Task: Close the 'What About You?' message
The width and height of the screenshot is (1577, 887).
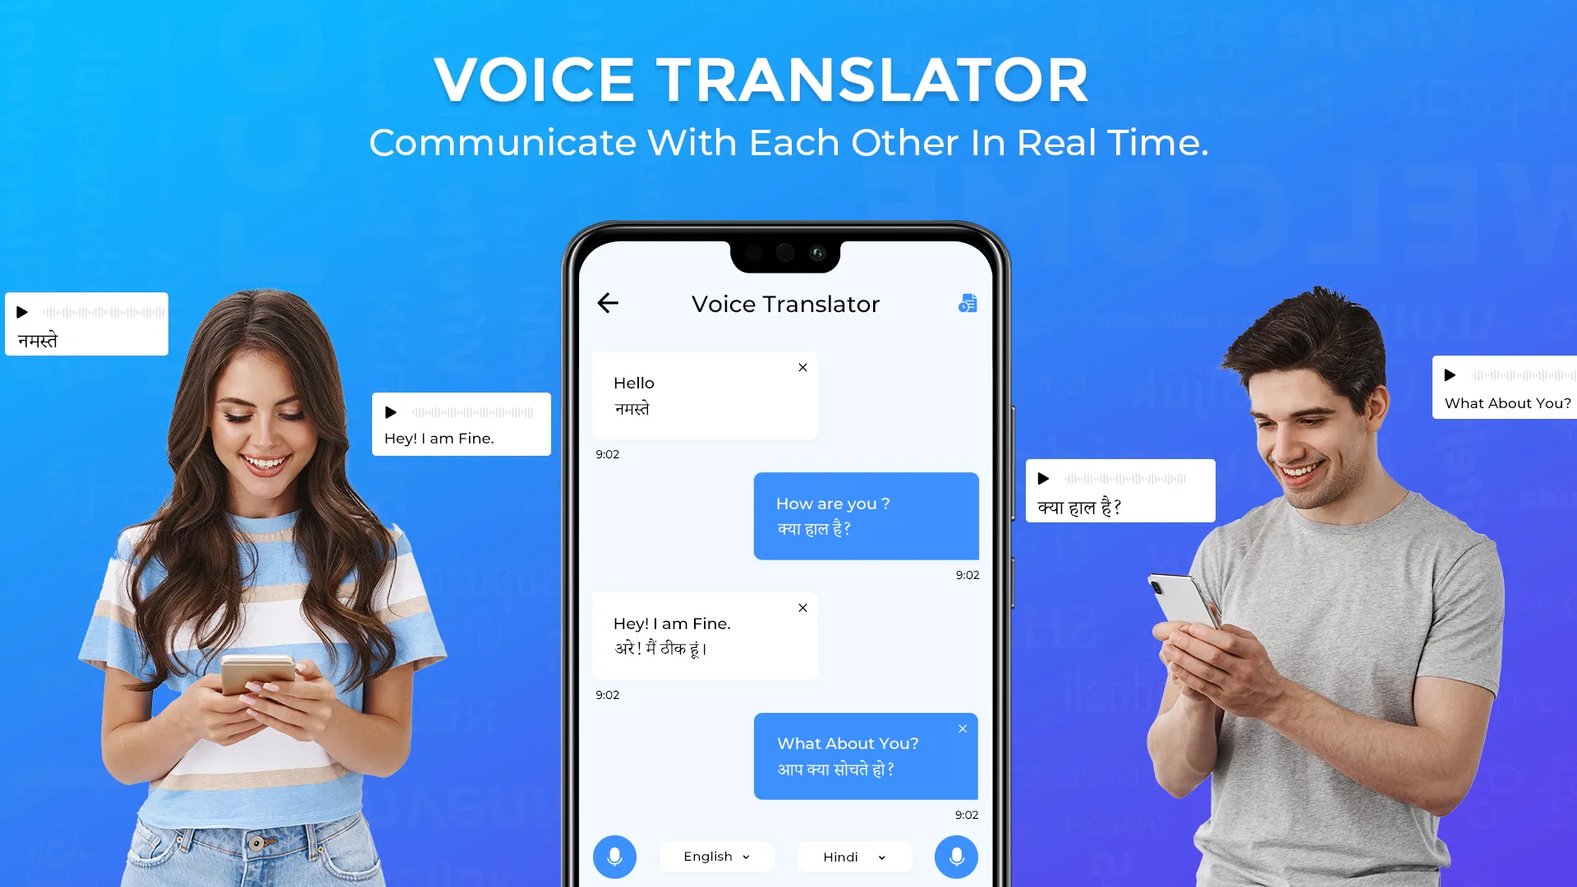Action: pyautogui.click(x=963, y=728)
